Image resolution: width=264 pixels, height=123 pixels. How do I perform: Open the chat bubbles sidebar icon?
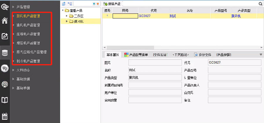coord(5,68)
